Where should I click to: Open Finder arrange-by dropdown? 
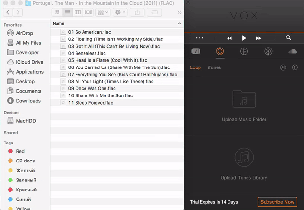point(103,12)
